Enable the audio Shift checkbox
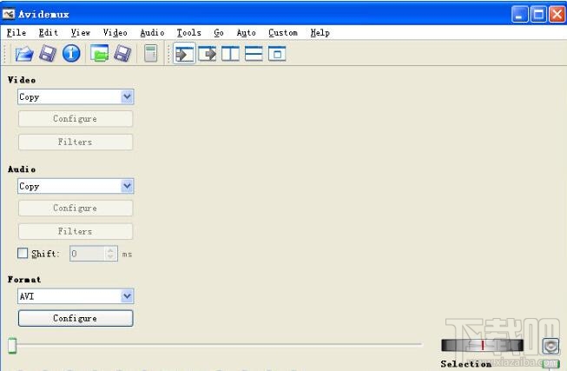Image resolution: width=567 pixels, height=371 pixels. [23, 253]
